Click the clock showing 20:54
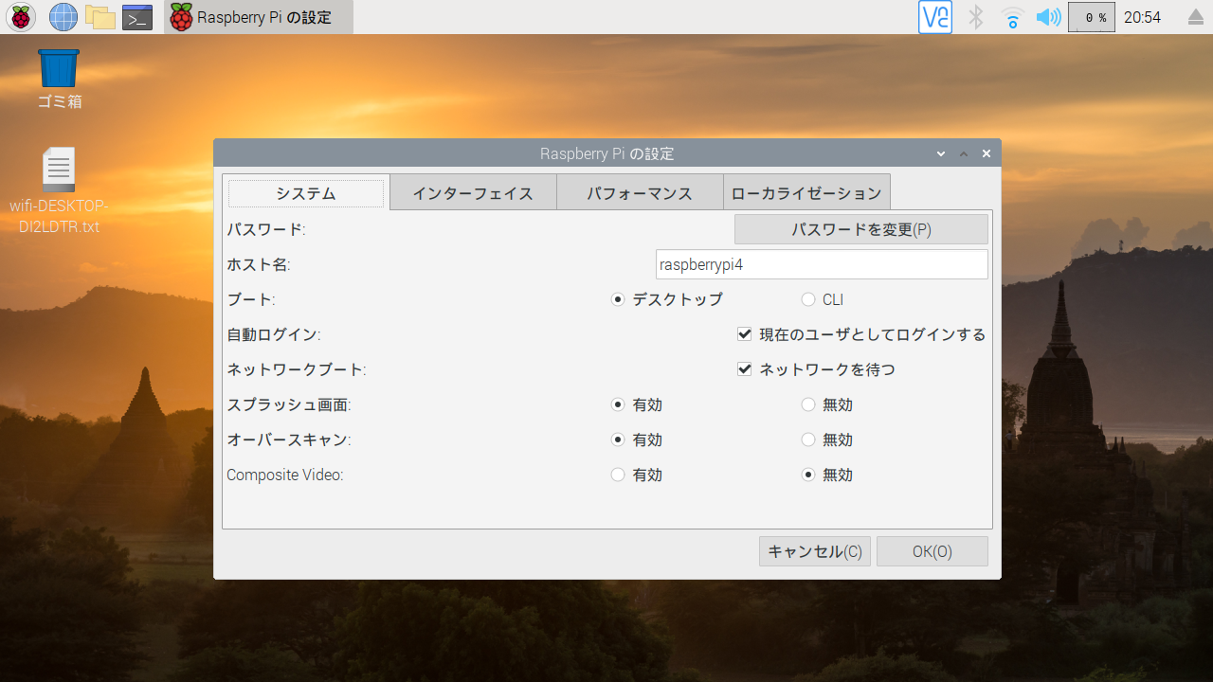This screenshot has width=1213, height=682. [1142, 17]
